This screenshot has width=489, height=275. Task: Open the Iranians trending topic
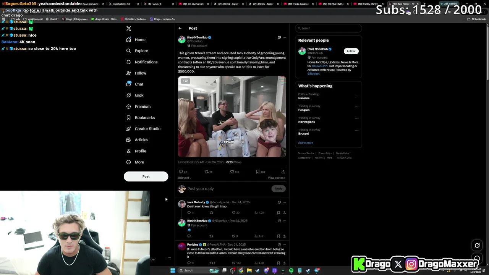[x=304, y=98]
